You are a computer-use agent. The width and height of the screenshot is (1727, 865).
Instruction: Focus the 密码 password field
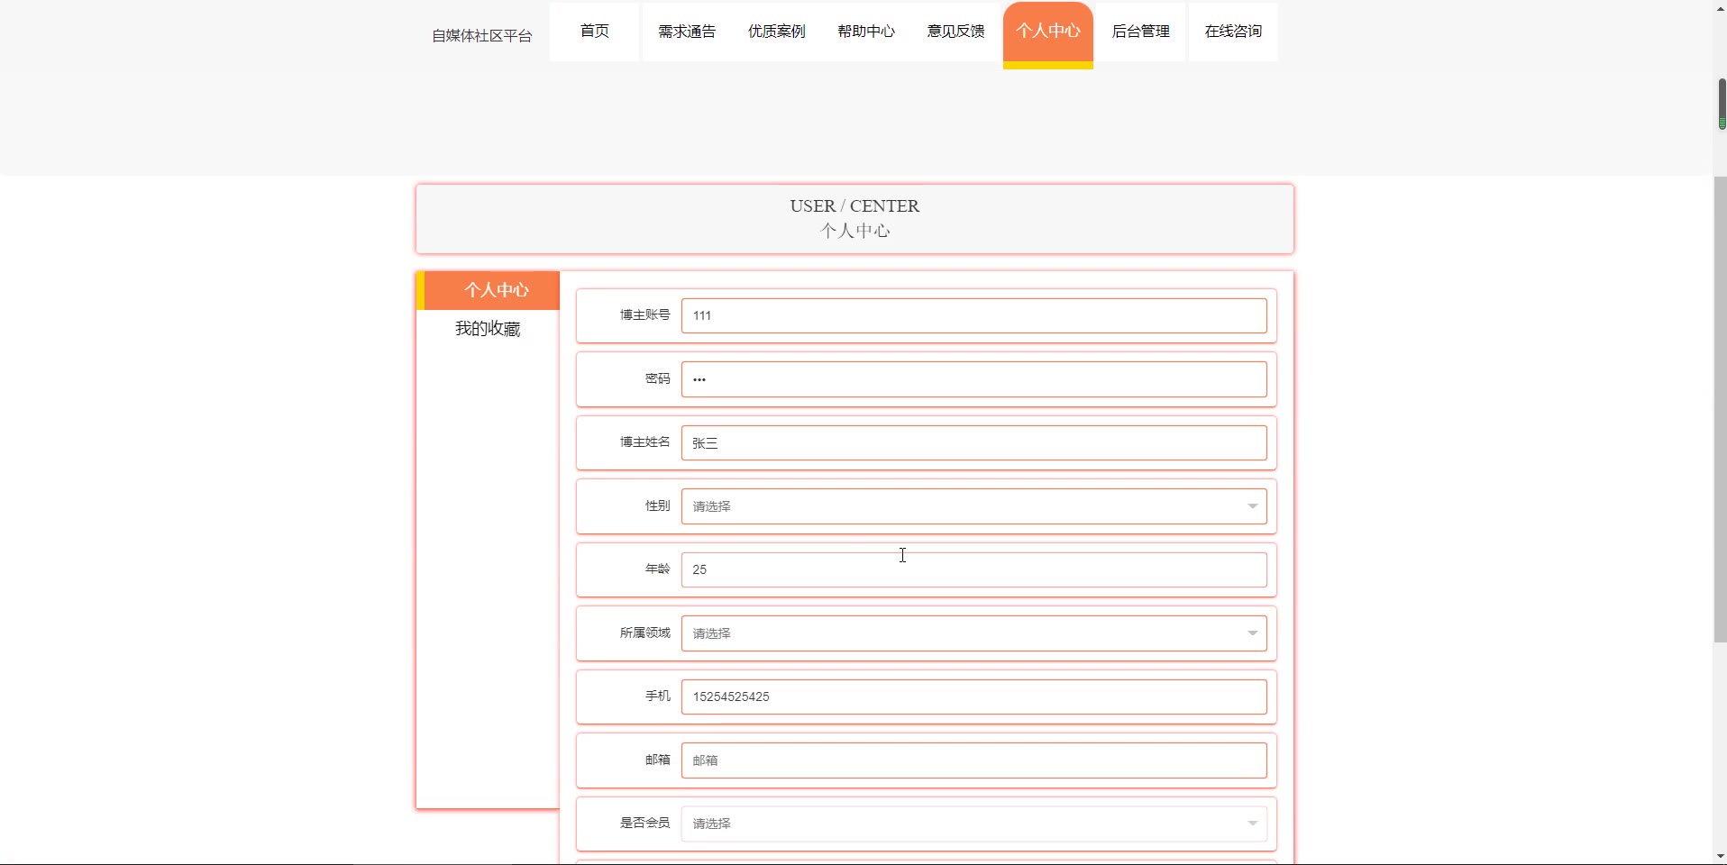[973, 379]
